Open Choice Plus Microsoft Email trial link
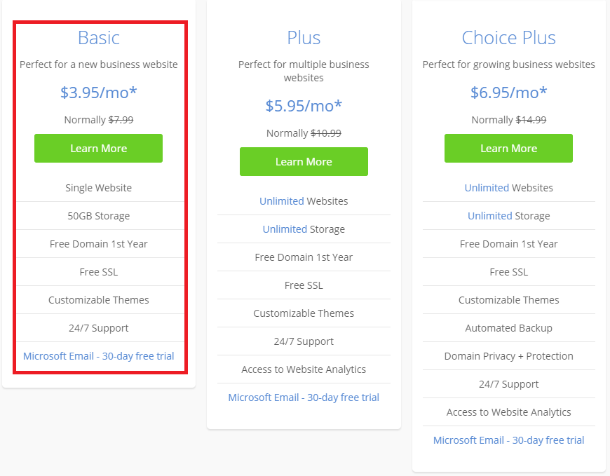 tap(508, 440)
